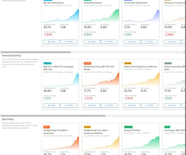Select the 1.26% today's change value
Image resolution: width=186 pixels, height=155 pixels.
tap(128, 35)
